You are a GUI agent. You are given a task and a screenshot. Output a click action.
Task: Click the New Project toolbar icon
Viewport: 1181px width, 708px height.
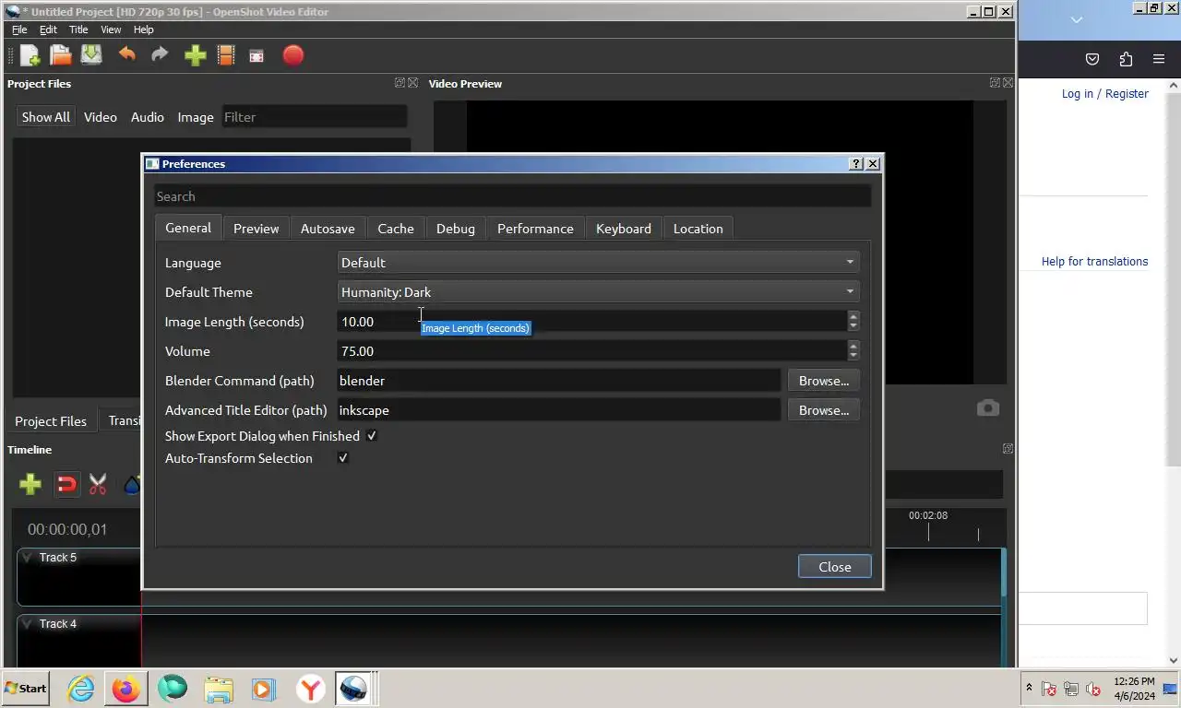pyautogui.click(x=30, y=55)
